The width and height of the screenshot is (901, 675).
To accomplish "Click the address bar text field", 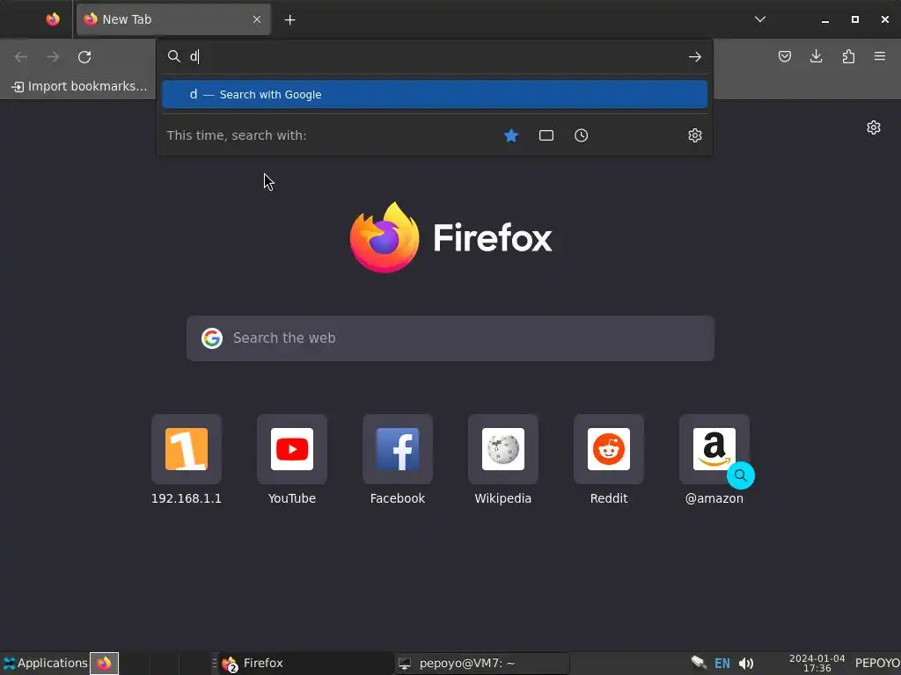I will [436, 56].
